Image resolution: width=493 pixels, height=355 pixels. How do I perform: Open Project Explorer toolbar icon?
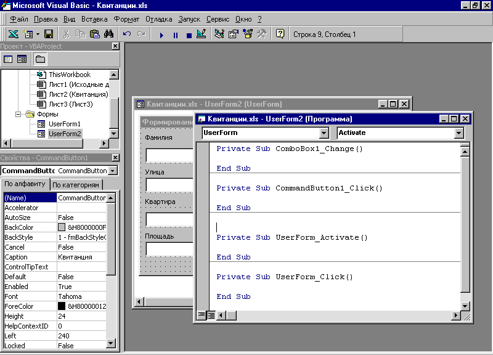[x=219, y=34]
